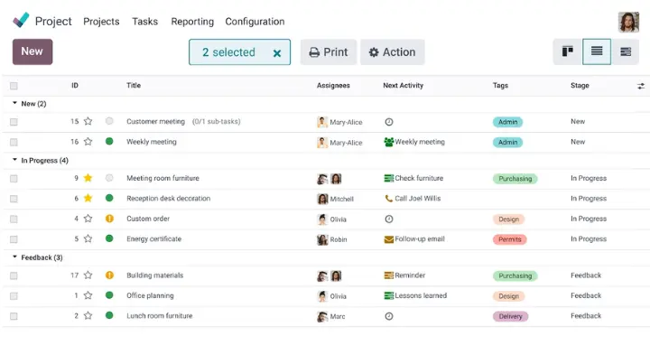
Task: Check the Weekly meeting row checkbox
Action: point(14,142)
